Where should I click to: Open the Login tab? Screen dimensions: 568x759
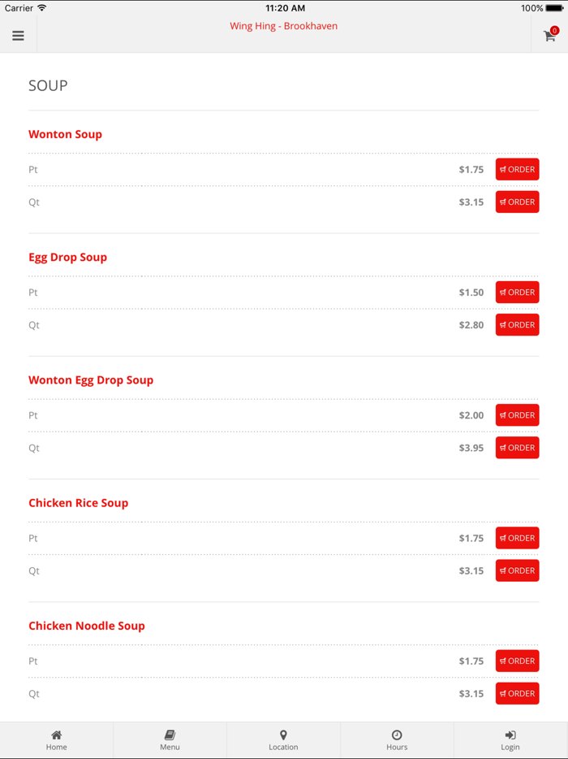click(x=510, y=739)
